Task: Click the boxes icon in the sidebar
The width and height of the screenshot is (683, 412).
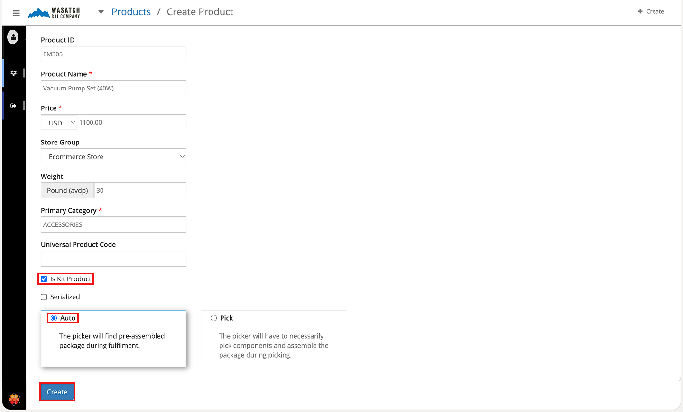Action: click(13, 73)
